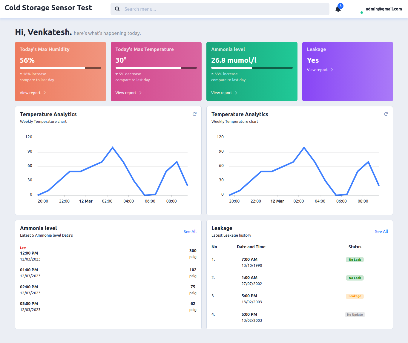Click the No Update status badge
The image size is (408, 343).
(x=355, y=315)
